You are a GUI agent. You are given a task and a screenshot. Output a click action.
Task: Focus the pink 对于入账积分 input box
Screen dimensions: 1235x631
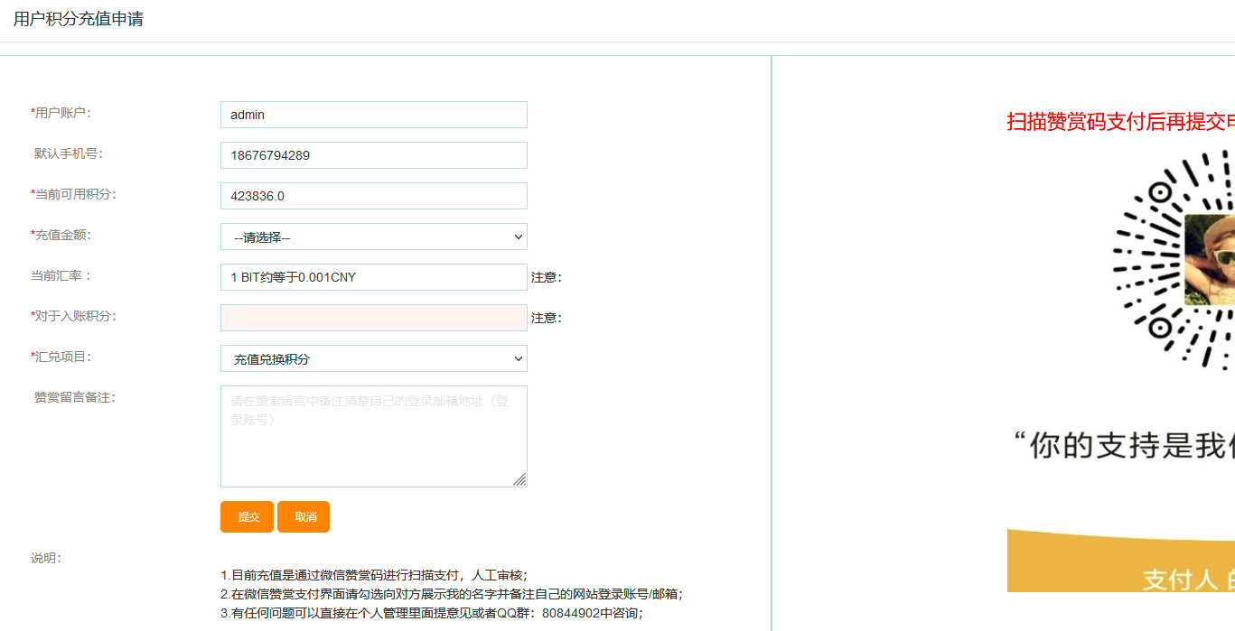click(x=373, y=318)
